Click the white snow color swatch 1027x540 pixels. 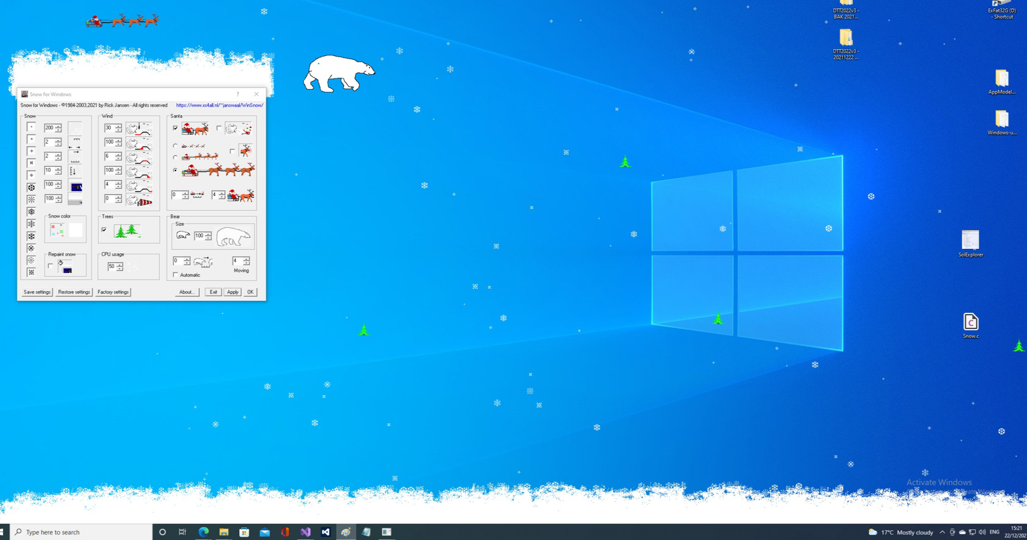tap(76, 230)
